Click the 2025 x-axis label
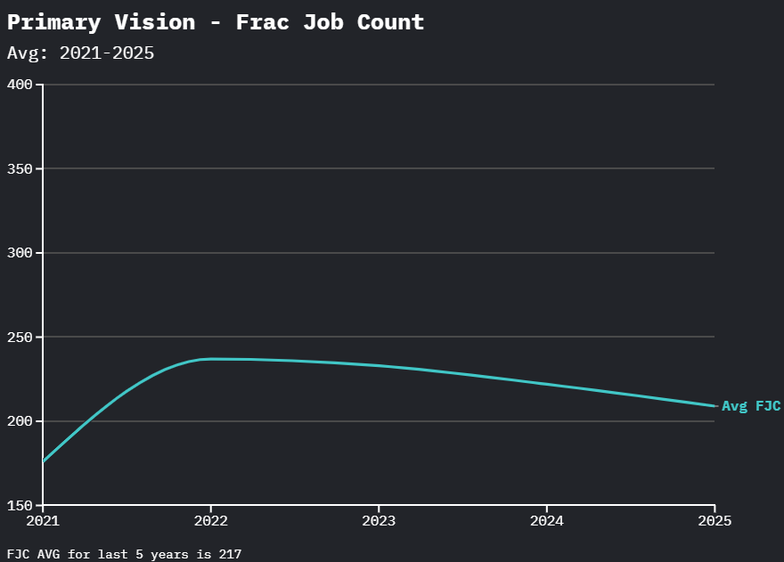Screen dimensions: 784x562 [x=714, y=521]
